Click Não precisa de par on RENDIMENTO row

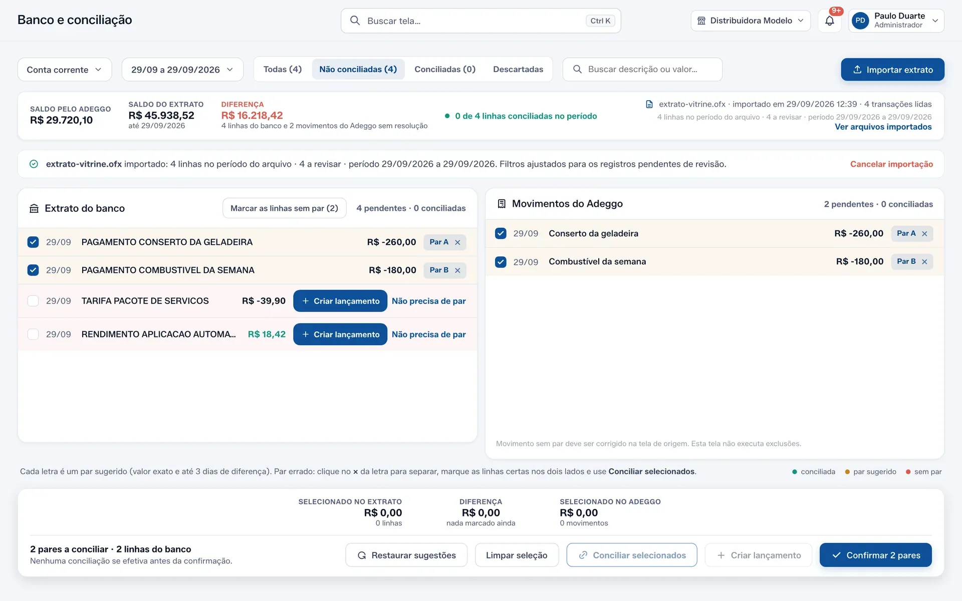coord(429,335)
